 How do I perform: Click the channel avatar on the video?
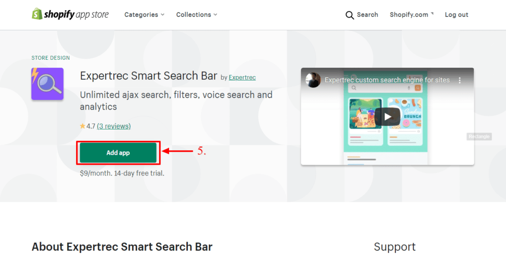point(313,80)
